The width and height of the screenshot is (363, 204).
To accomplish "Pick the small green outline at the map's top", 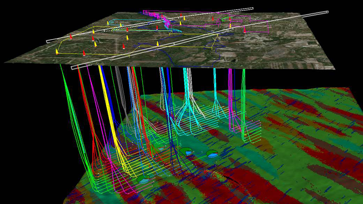I will click(225, 19).
